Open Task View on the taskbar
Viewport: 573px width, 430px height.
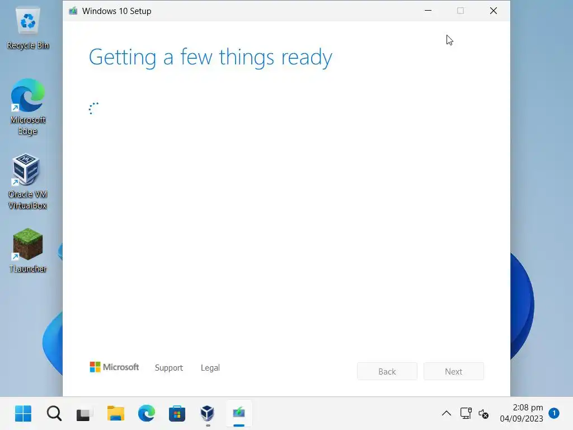84,414
